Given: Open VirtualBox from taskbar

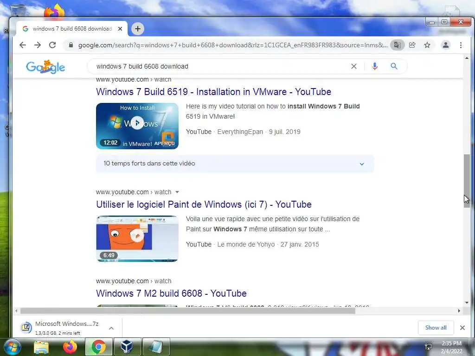Looking at the screenshot, I should point(127,347).
